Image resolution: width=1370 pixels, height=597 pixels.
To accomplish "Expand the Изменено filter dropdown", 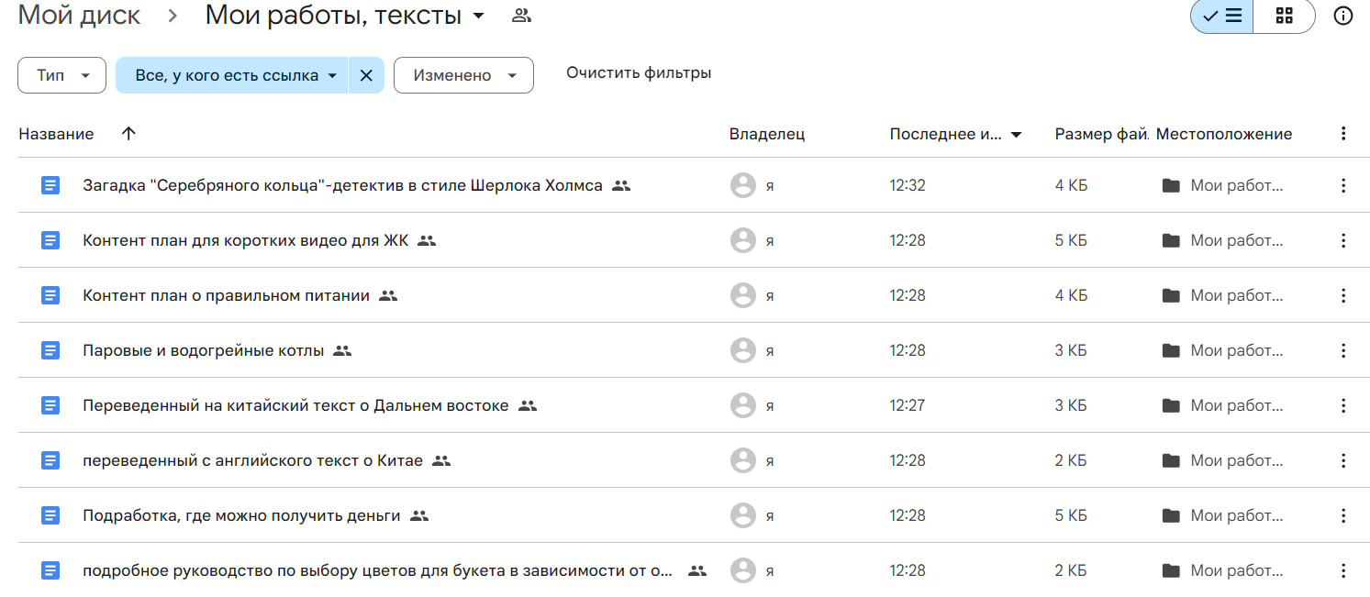I will point(463,75).
